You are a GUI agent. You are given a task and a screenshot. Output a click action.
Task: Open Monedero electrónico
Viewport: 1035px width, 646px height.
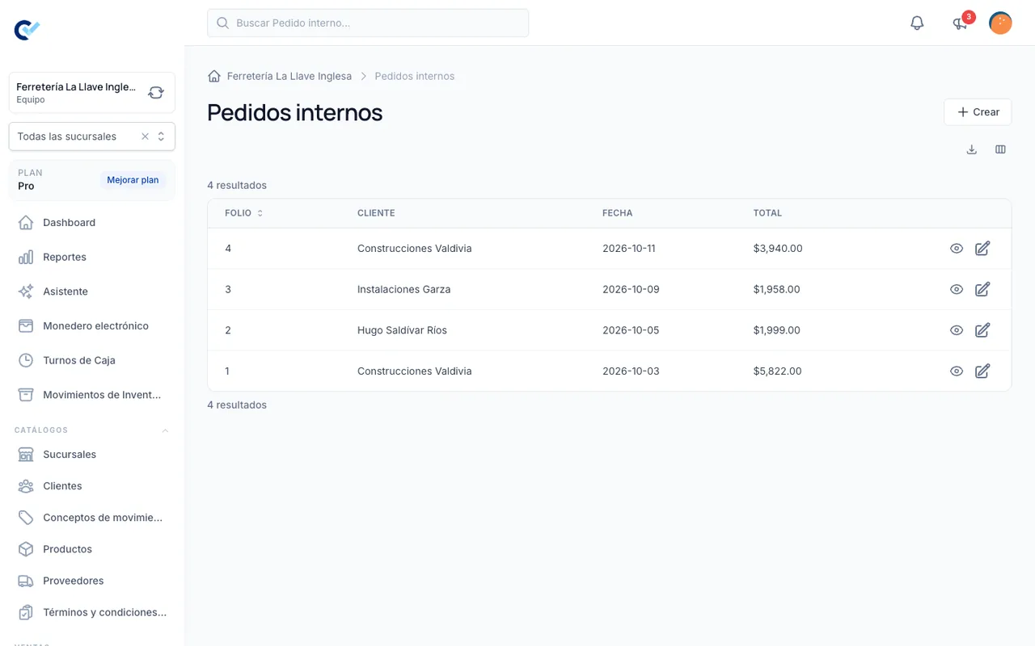point(92,326)
